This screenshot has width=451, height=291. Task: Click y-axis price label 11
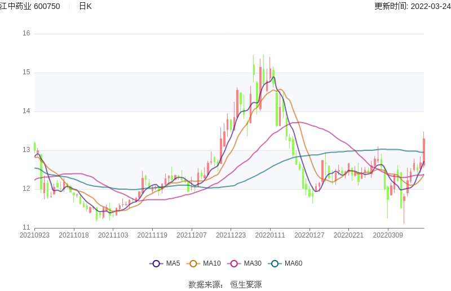26,227
